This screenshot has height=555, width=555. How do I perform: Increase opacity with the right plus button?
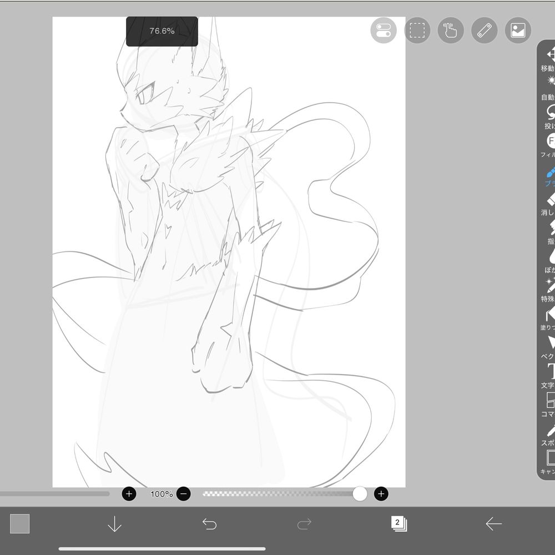[381, 494]
